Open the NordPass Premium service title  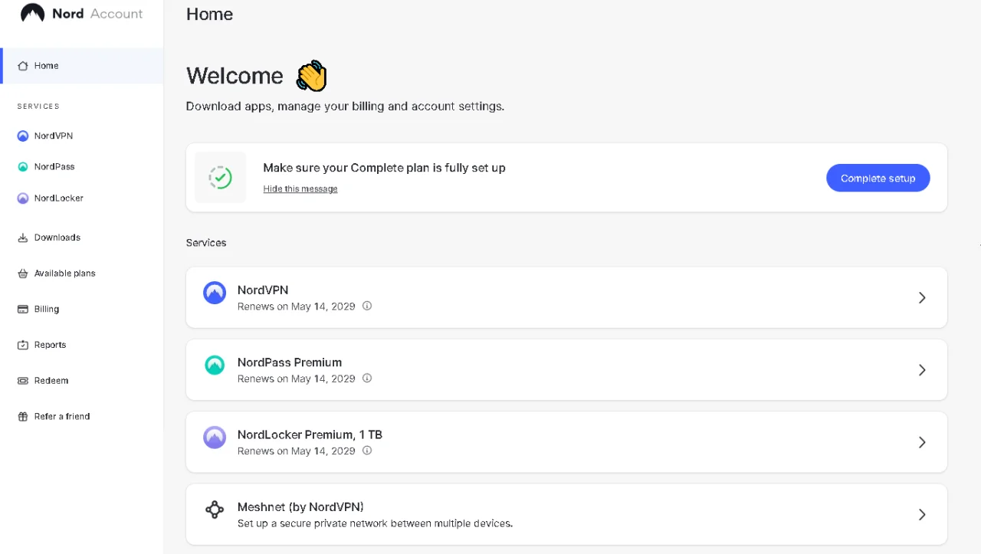pos(290,362)
